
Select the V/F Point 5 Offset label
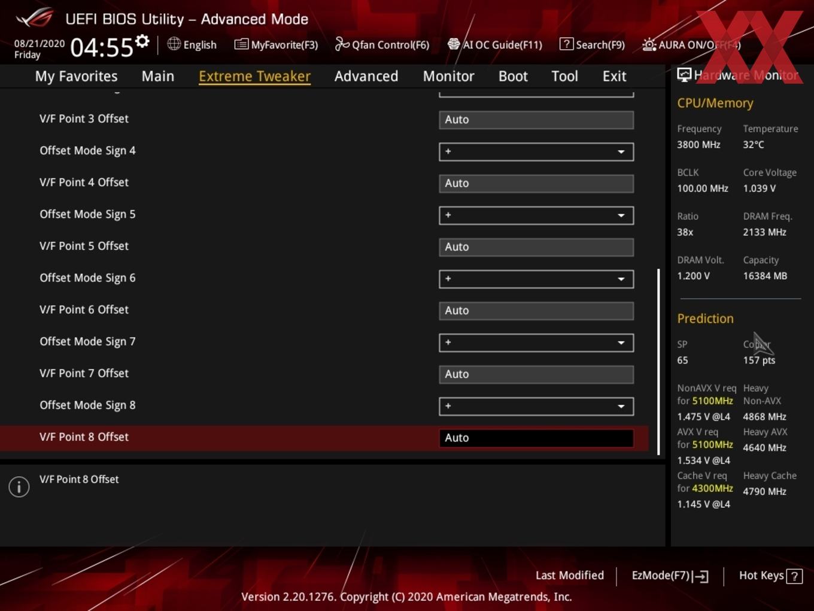coord(84,246)
